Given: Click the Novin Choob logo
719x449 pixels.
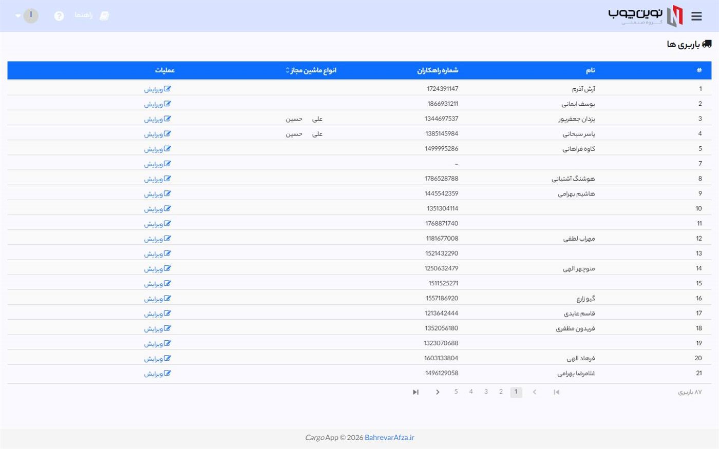Looking at the screenshot, I should pyautogui.click(x=646, y=16).
